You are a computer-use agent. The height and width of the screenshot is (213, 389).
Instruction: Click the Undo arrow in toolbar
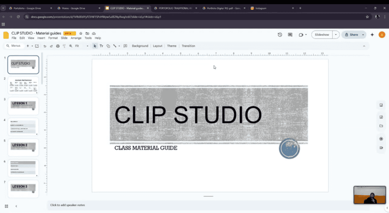point(45,46)
